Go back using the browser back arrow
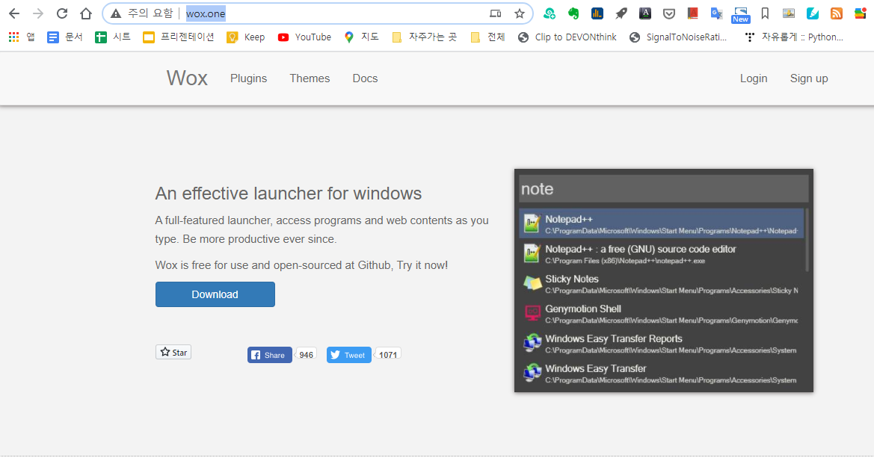Screen dimensions: 874x458 pos(14,13)
